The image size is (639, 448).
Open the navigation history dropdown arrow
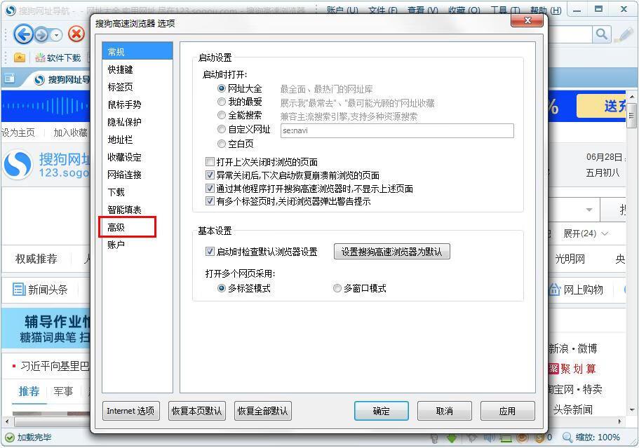[x=56, y=36]
